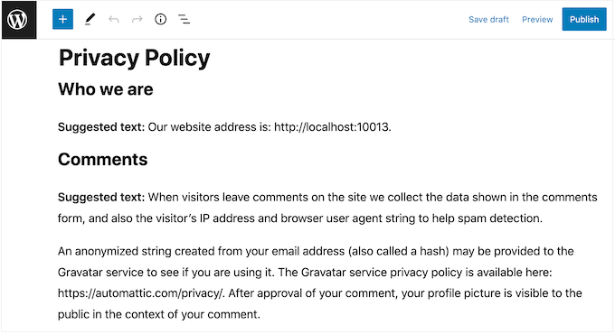The width and height of the screenshot is (615, 334).
Task: Click the automattic.com/privacy URL text
Action: (x=140, y=293)
